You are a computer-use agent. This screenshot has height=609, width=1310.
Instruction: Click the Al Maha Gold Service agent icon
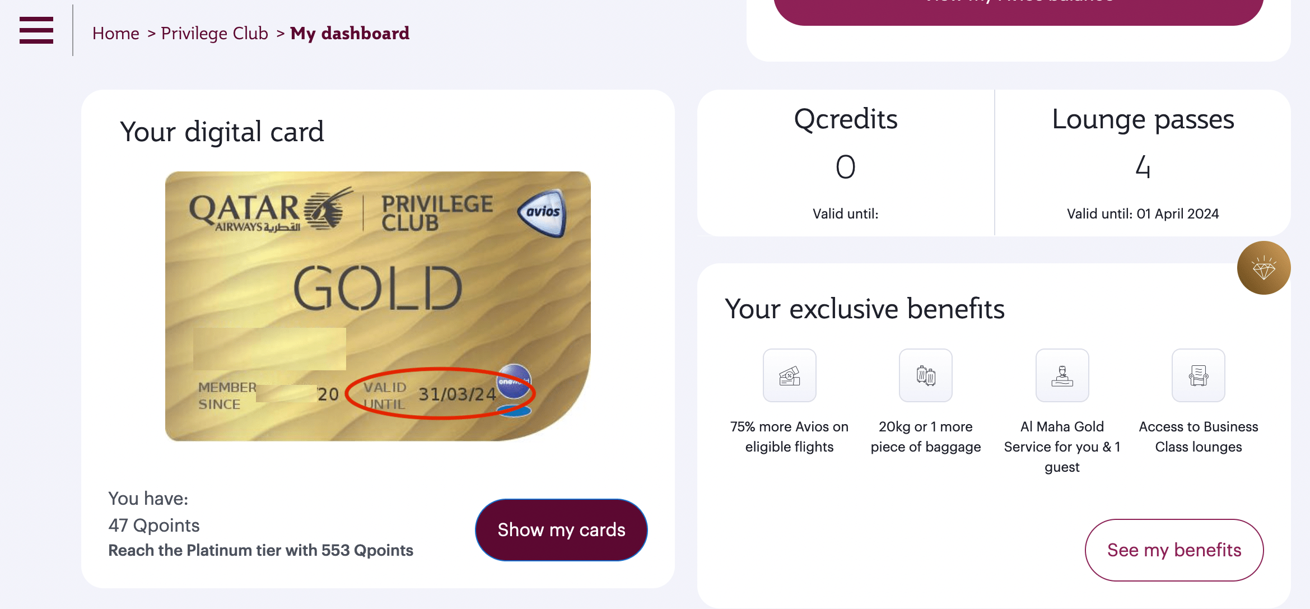pos(1061,375)
